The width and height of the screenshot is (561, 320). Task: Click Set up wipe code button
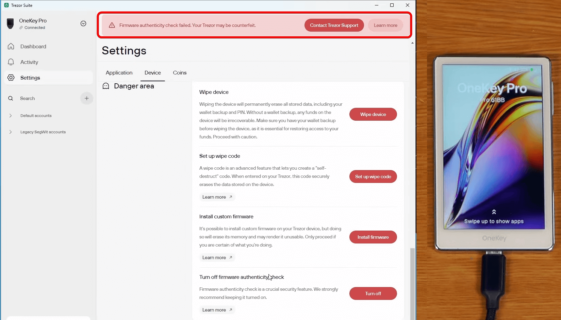(x=373, y=176)
